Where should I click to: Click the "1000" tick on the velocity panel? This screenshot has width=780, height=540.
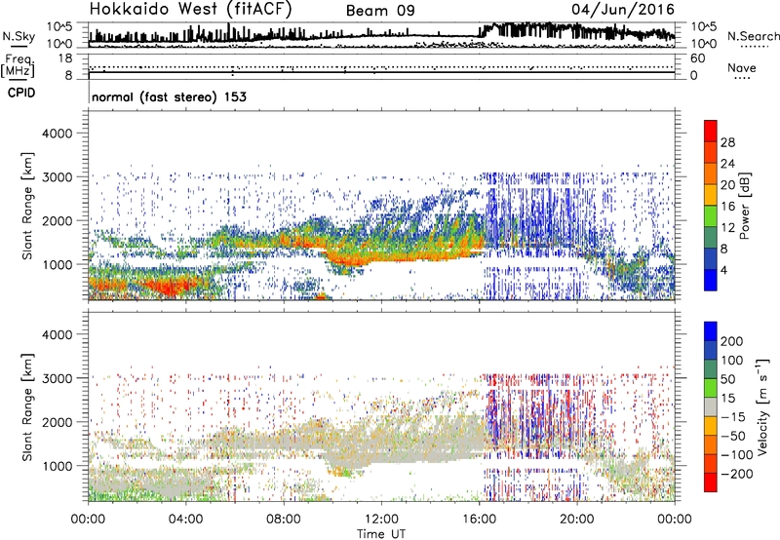point(58,466)
